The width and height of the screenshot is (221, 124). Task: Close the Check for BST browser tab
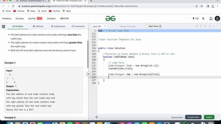click(85, 1)
